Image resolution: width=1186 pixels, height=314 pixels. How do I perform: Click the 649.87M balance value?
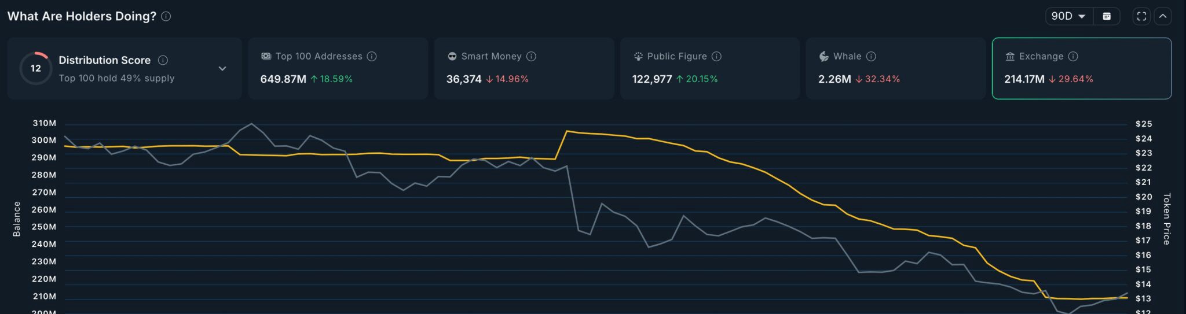[283, 79]
